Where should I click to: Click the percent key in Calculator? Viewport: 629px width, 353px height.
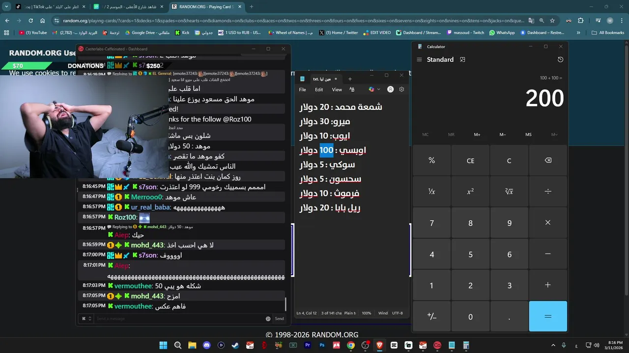(x=431, y=160)
